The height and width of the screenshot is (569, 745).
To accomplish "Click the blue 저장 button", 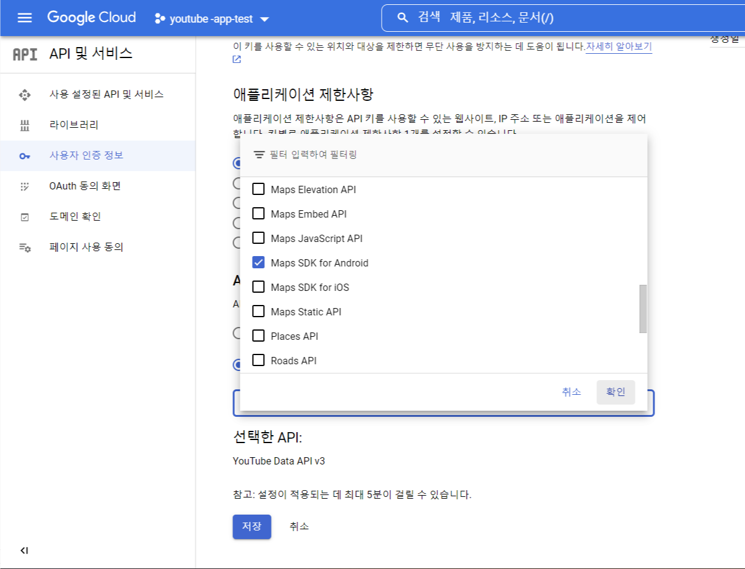I will (x=252, y=526).
